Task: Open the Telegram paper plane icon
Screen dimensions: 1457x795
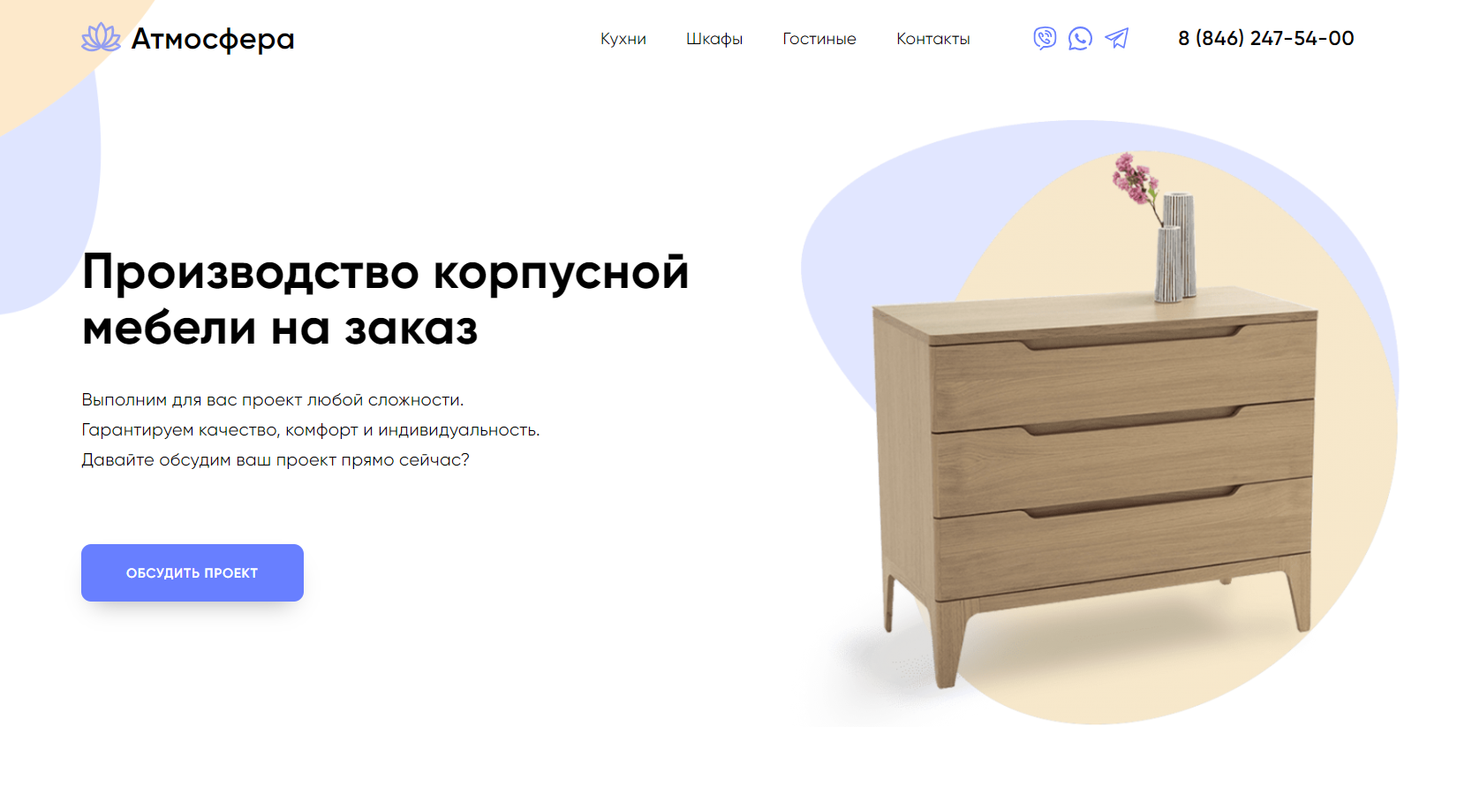Action: [1117, 38]
